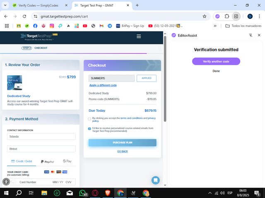Open the Todos los marcadores folder
265x198 pixels.
pyautogui.click(x=243, y=26)
